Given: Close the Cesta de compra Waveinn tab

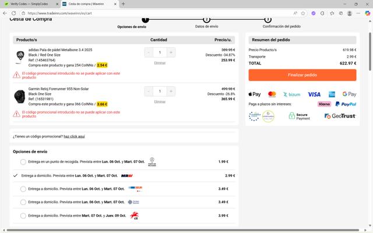Looking at the screenshot, I should [x=115, y=4].
